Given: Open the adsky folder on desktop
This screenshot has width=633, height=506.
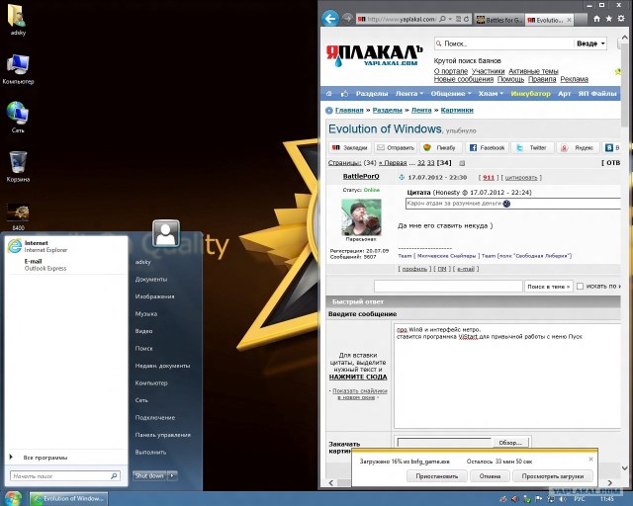Looking at the screenshot, I should coord(18,20).
